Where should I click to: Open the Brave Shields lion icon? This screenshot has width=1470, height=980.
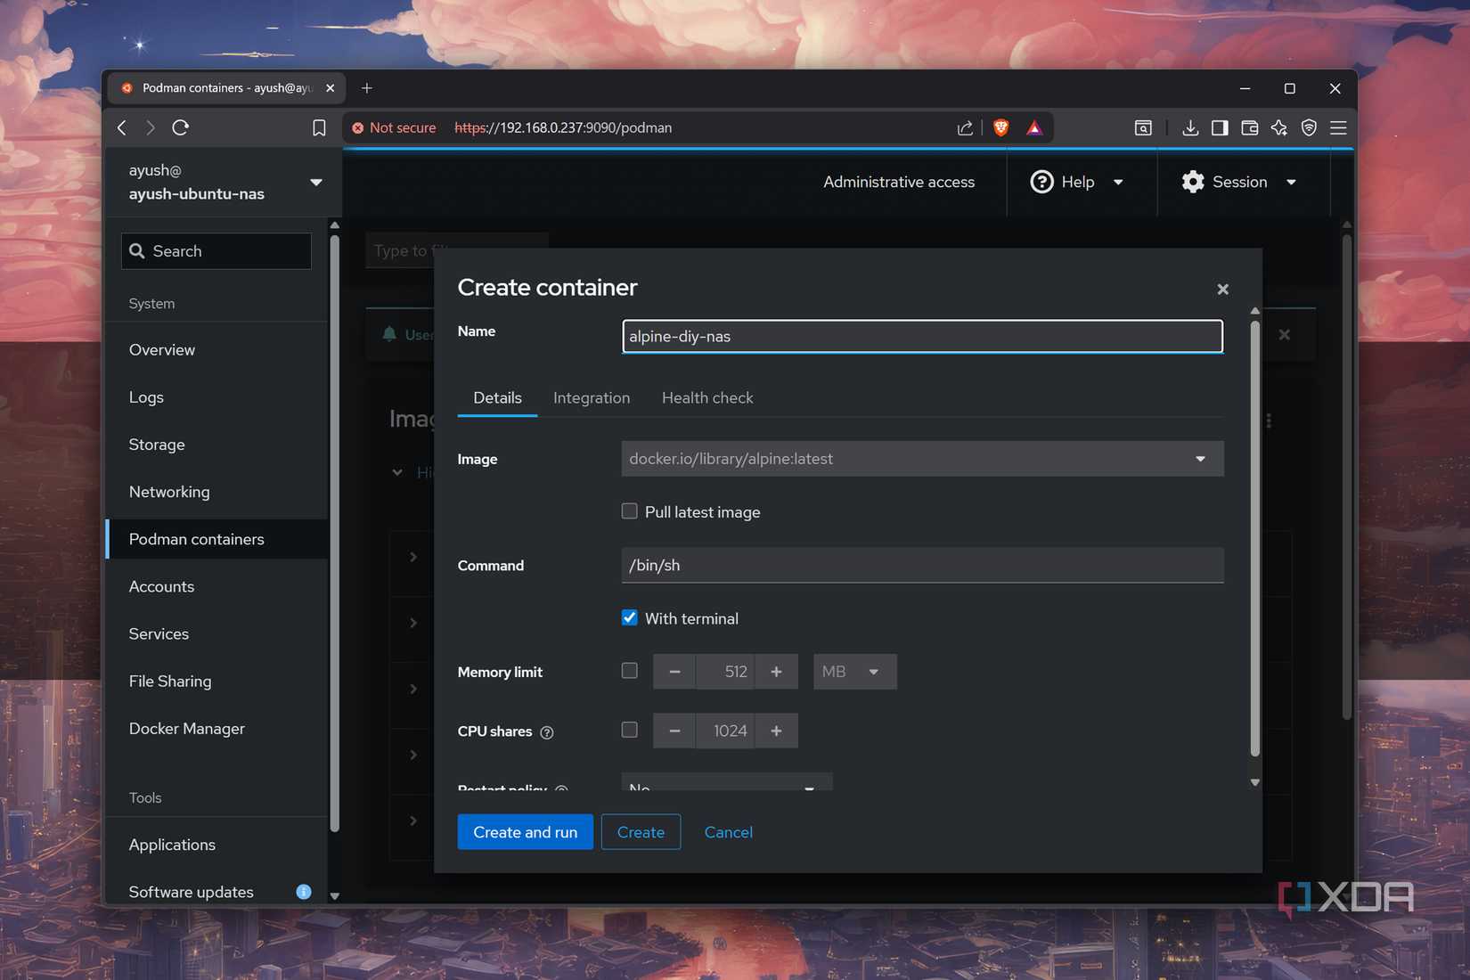tap(1001, 127)
